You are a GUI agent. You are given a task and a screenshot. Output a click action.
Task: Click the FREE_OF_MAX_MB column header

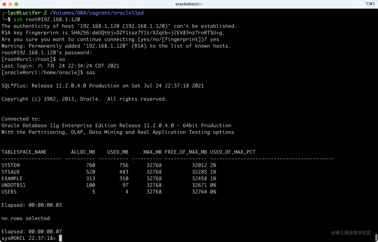(186, 152)
